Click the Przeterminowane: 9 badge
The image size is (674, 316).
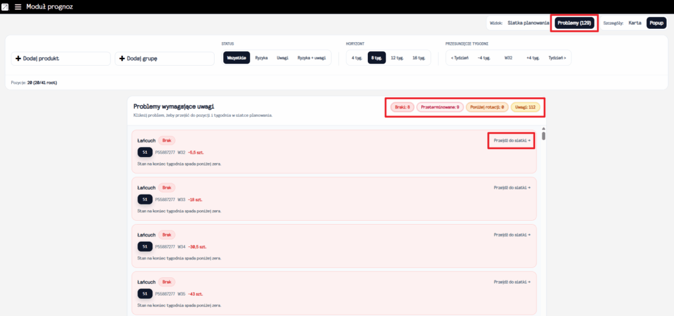[440, 107]
